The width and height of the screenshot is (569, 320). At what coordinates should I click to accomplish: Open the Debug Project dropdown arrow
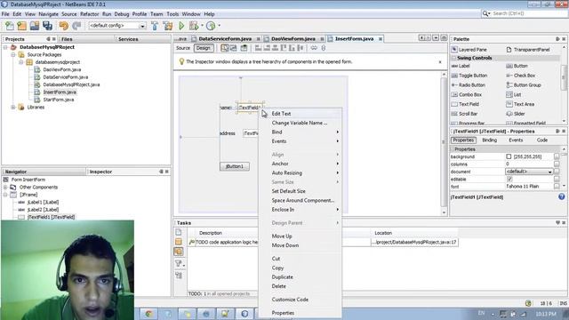[x=202, y=26]
